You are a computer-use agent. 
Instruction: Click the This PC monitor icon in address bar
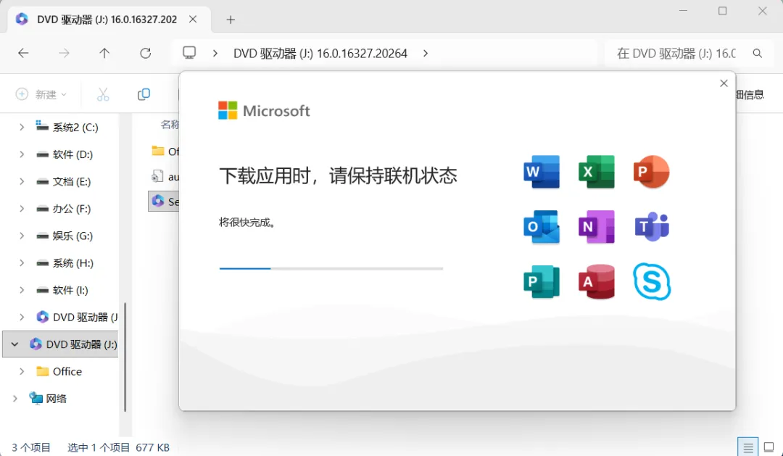(x=189, y=53)
